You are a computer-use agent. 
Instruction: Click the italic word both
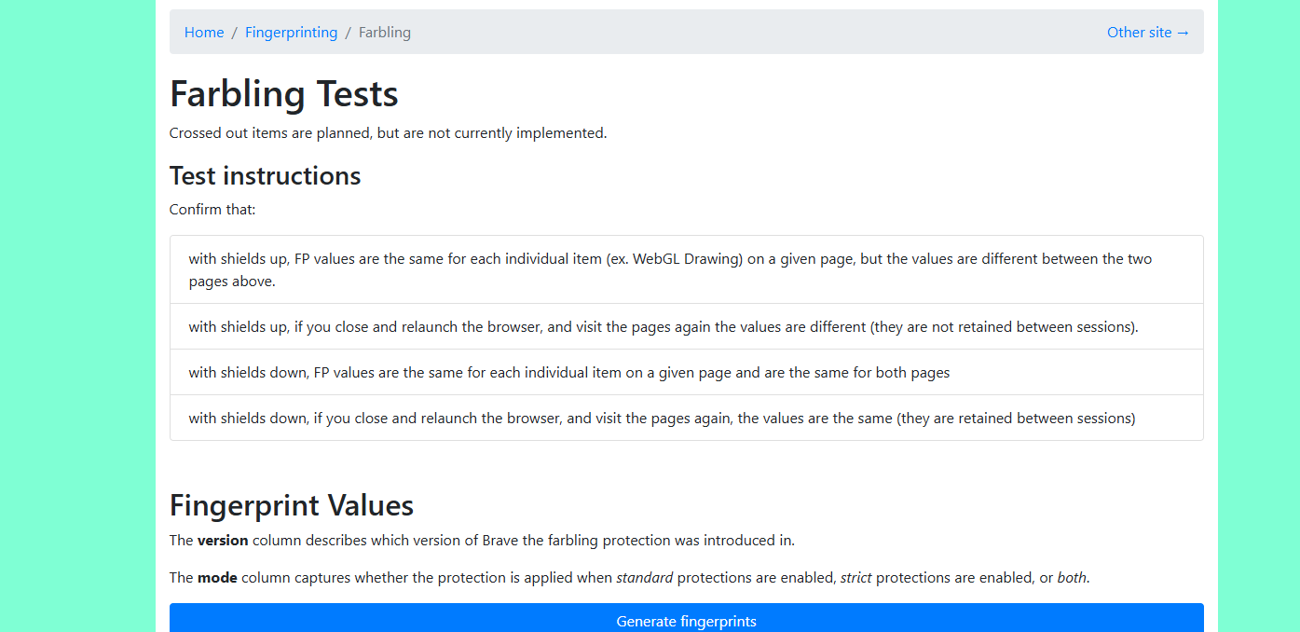coord(1072,578)
